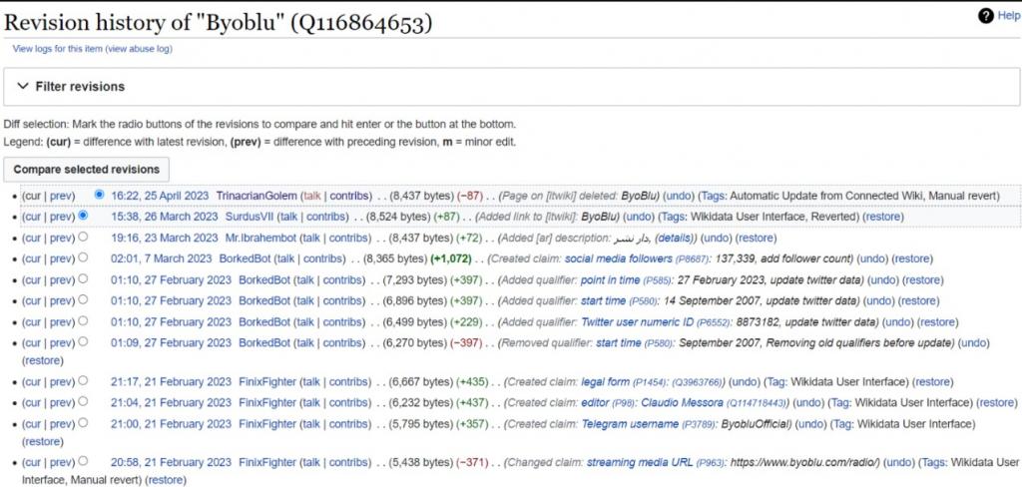Open the social media followers property link
Image resolution: width=1022 pixels, height=487 pixels.
coord(618,259)
